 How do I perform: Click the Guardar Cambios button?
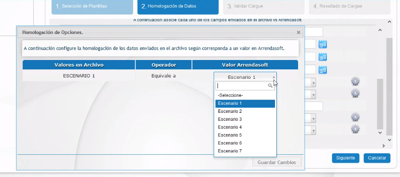pyautogui.click(x=277, y=162)
